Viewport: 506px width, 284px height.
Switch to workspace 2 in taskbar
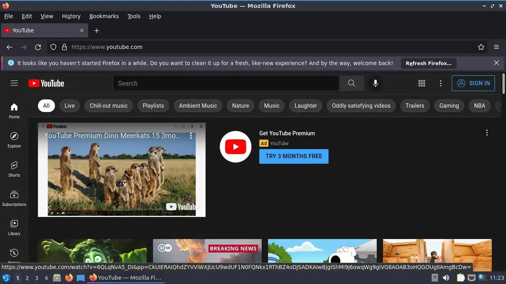coord(27,278)
